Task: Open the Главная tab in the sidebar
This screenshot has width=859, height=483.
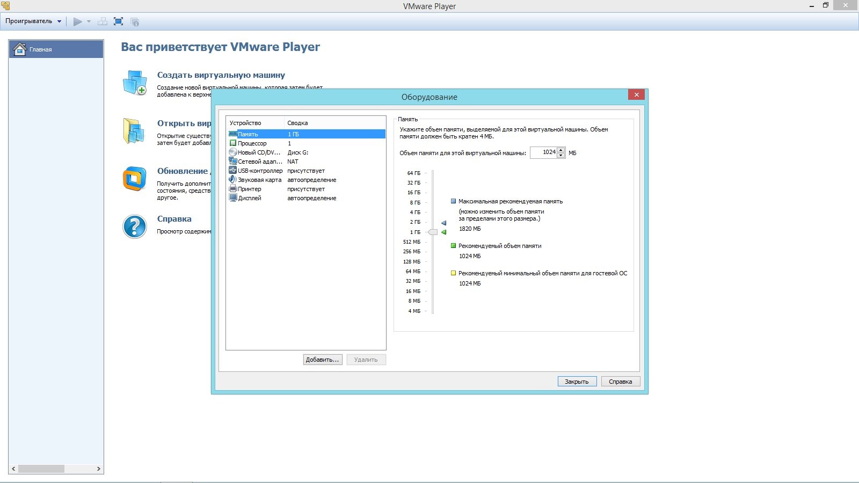Action: (56, 49)
